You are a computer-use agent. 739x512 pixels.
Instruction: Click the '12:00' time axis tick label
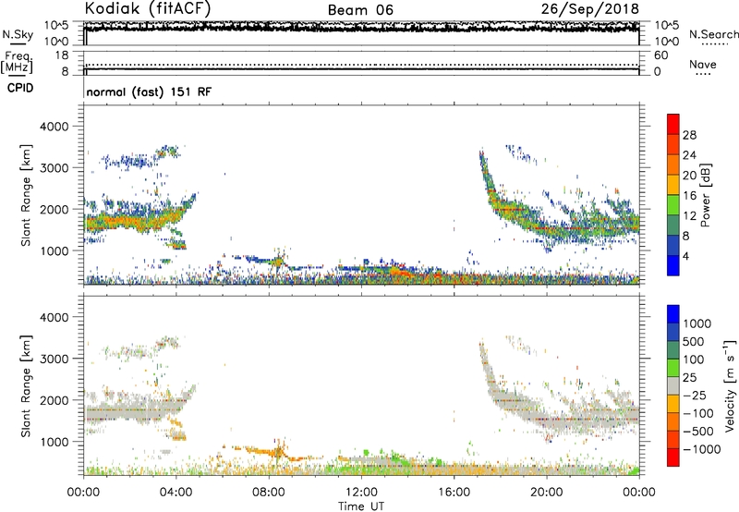[361, 493]
